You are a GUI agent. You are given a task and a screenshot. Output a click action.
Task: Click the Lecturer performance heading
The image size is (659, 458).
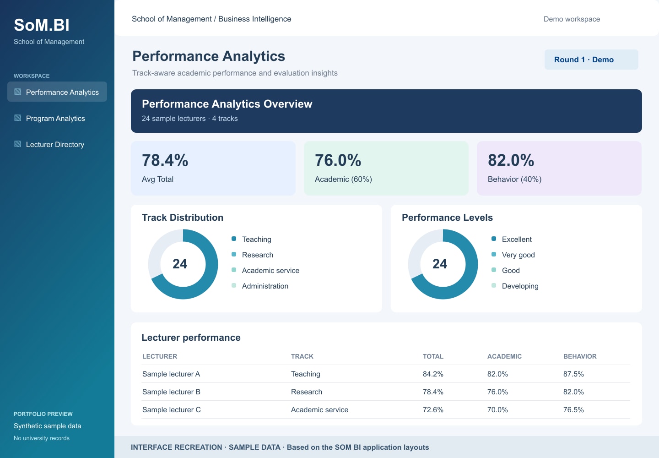191,338
